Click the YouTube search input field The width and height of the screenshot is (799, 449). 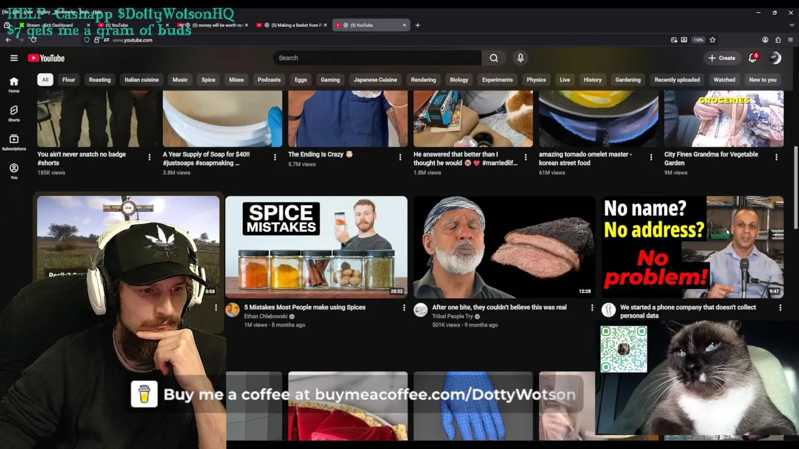tap(377, 58)
